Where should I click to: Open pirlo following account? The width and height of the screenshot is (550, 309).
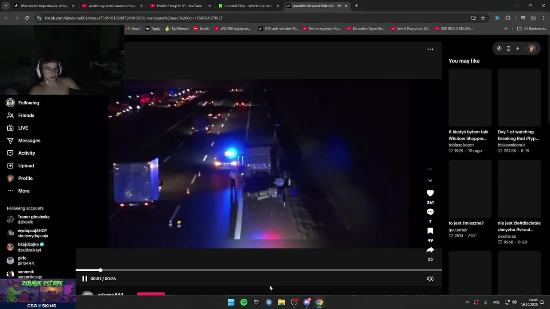coord(21,261)
